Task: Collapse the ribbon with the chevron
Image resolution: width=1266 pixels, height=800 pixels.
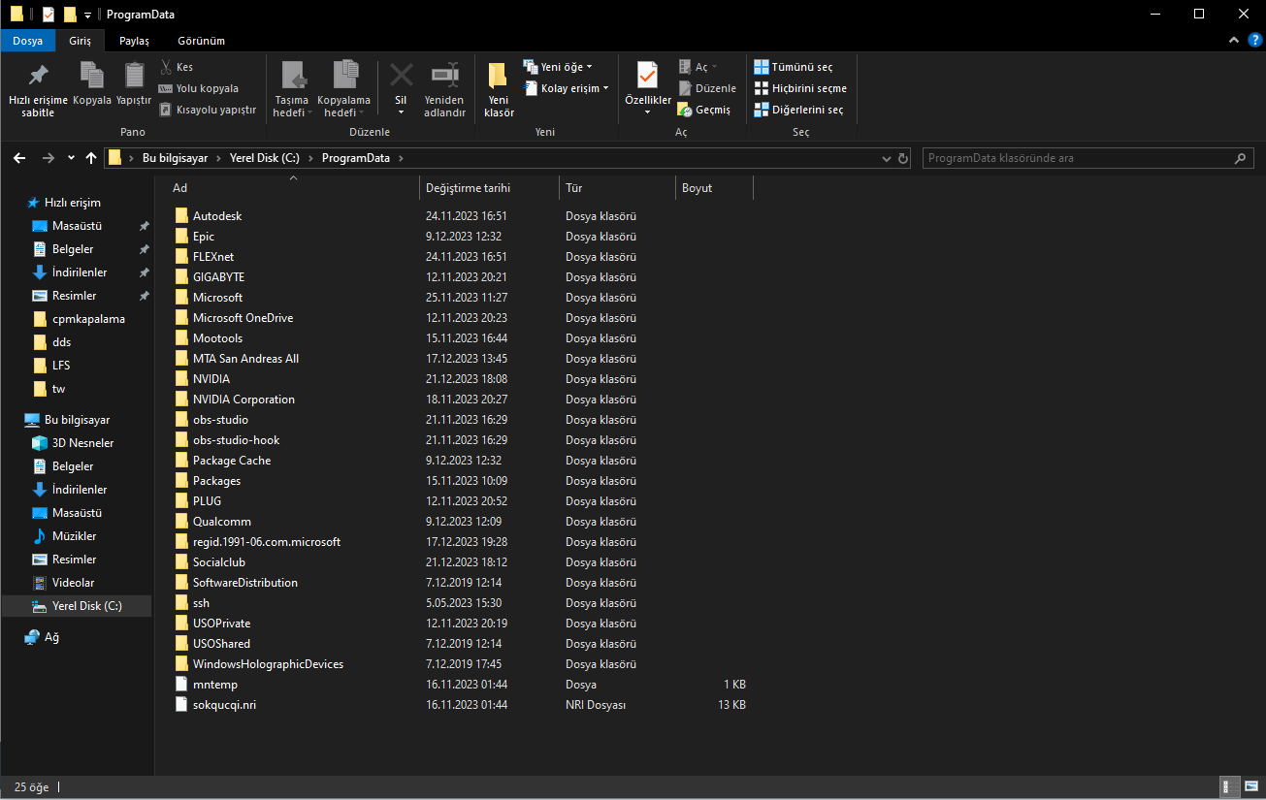Action: 1234,40
